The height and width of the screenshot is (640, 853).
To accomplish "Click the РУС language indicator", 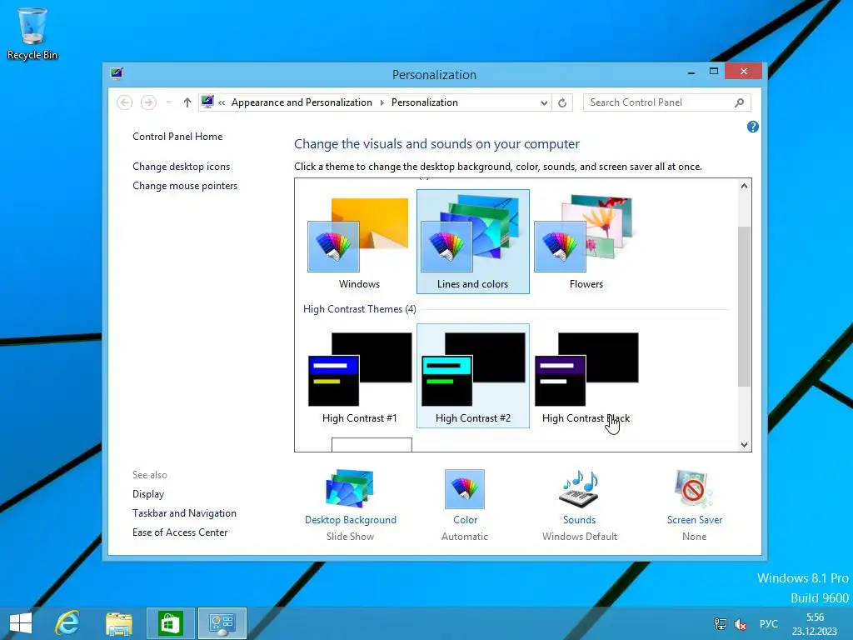I will (x=769, y=623).
